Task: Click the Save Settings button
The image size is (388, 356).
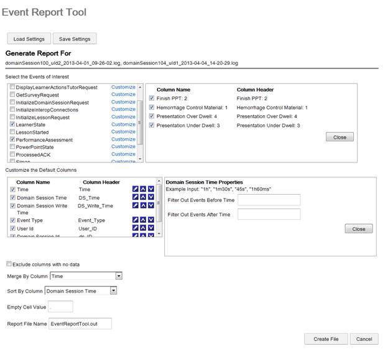Action: (x=75, y=39)
